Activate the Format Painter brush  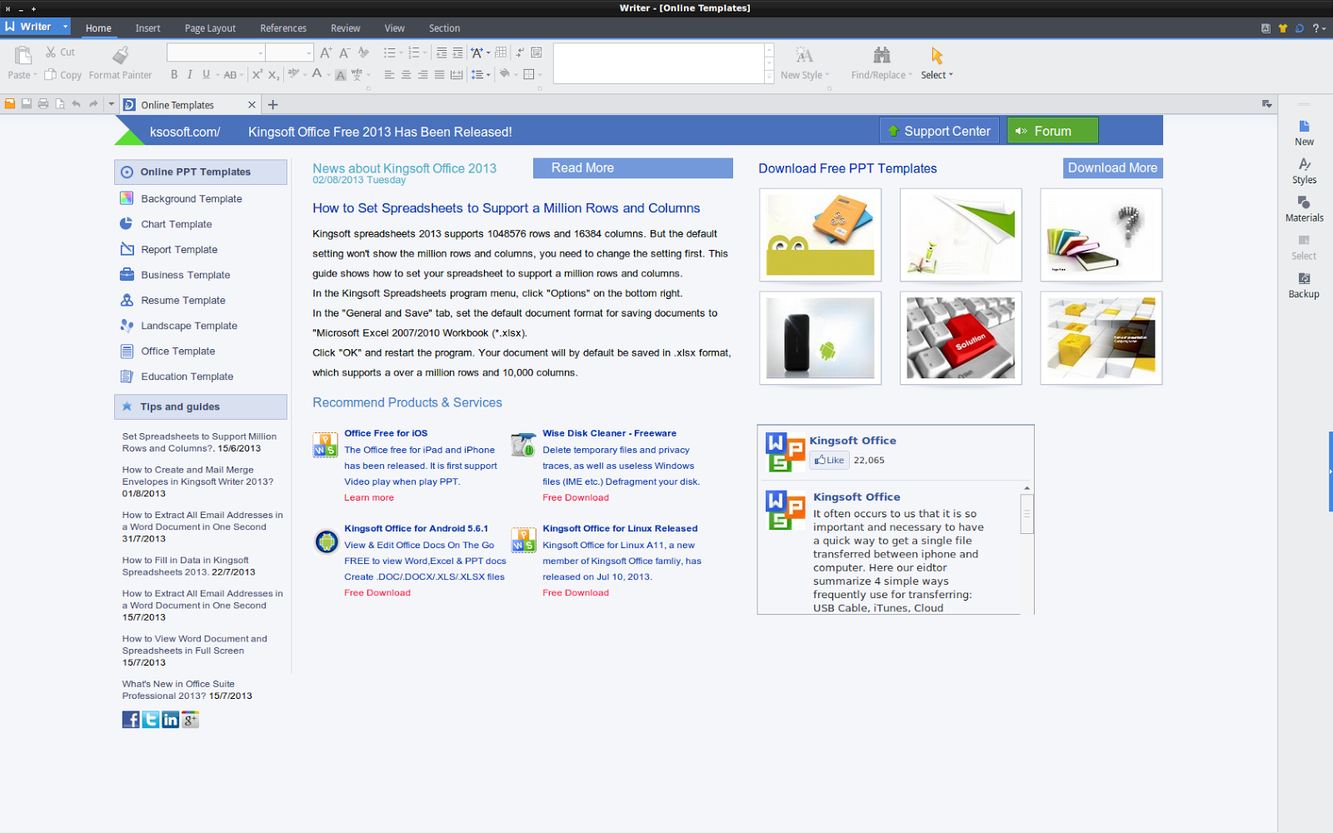coord(121,55)
